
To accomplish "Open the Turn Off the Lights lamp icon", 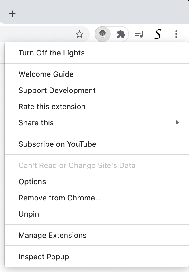I will pos(103,34).
